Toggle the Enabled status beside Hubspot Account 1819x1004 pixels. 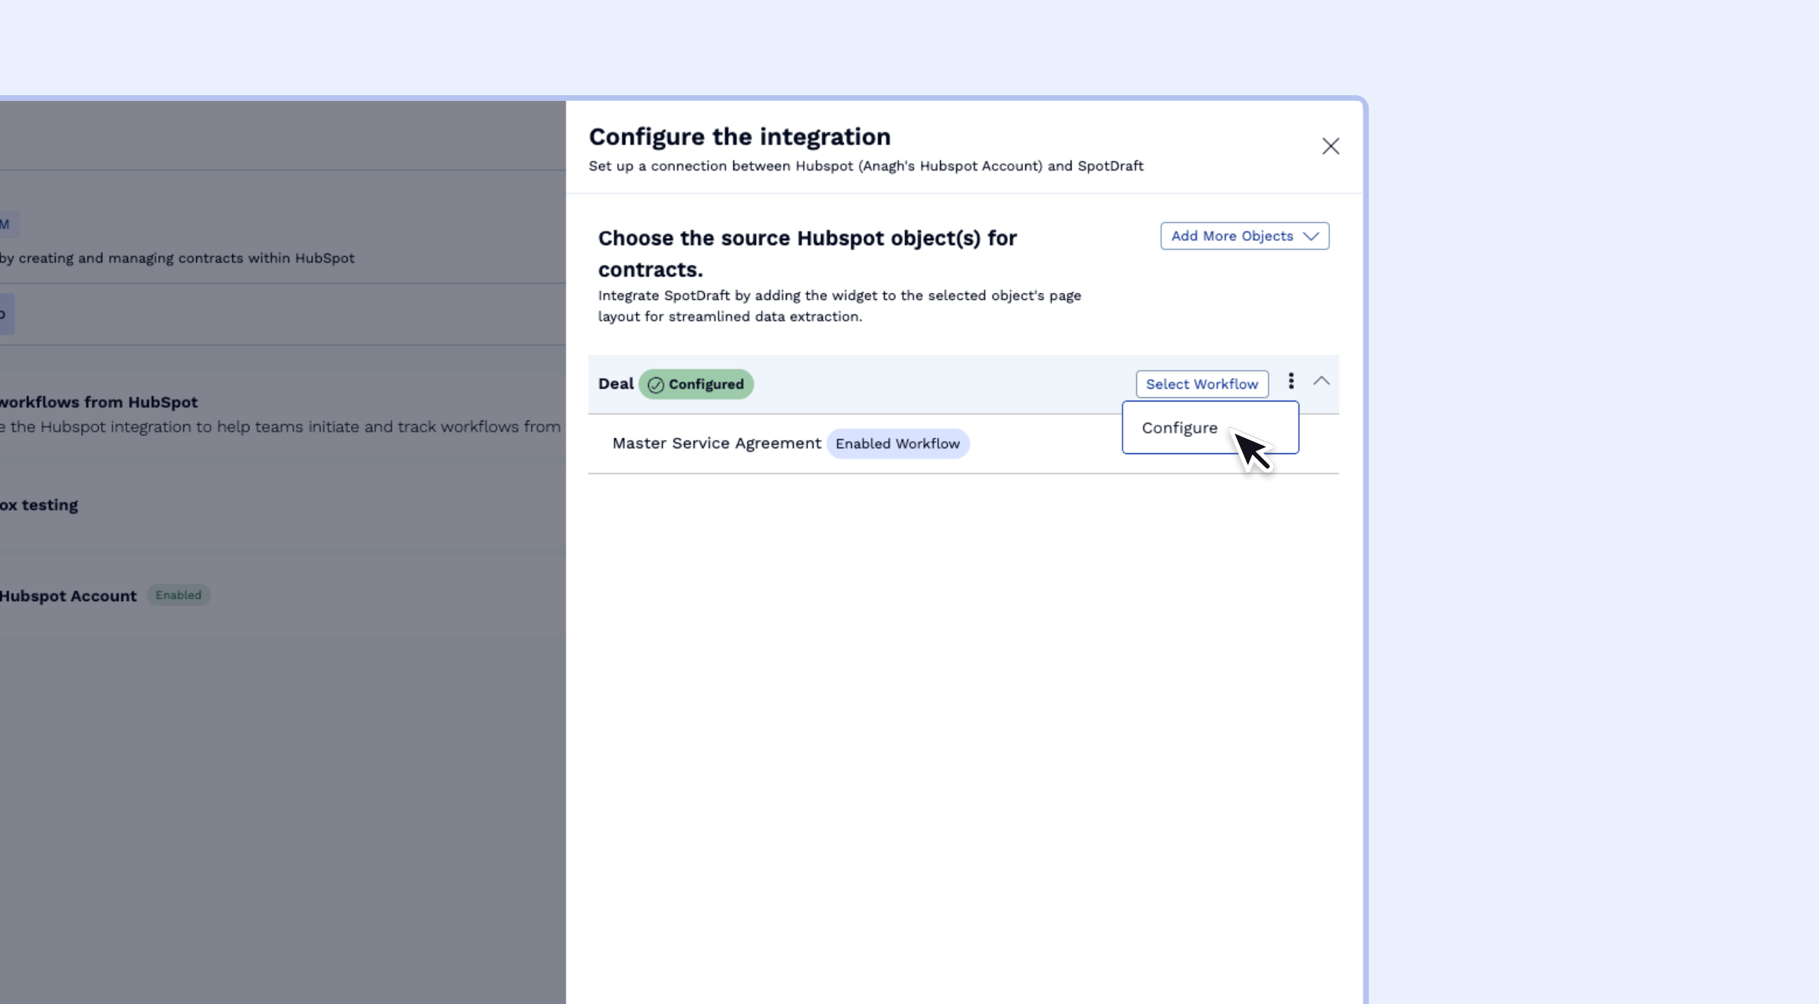(x=178, y=595)
